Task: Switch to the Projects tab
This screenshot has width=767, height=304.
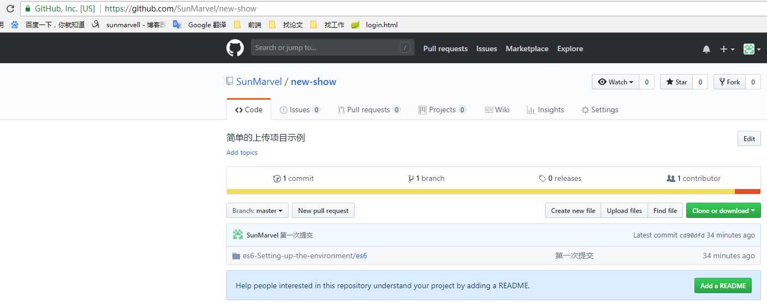Action: 442,110
